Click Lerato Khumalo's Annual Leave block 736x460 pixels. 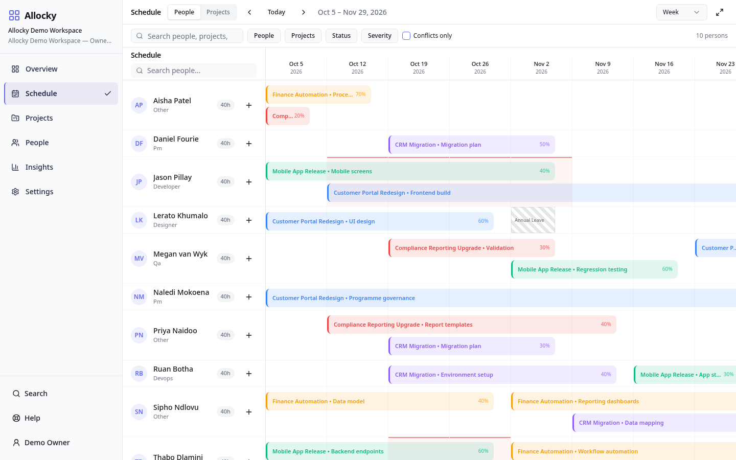point(533,220)
